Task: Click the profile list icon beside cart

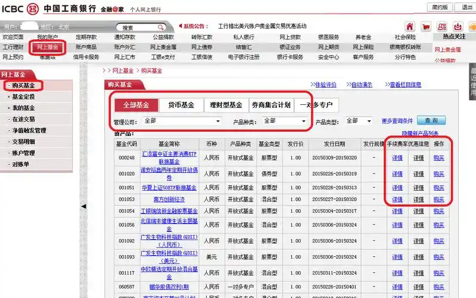Action: click(441, 27)
